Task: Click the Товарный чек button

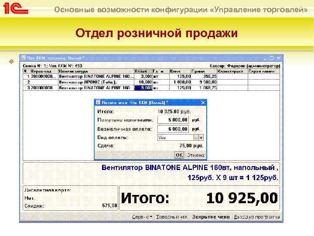Action: pos(172,217)
